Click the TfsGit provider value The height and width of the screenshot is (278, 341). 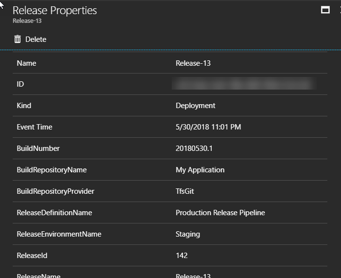point(186,191)
